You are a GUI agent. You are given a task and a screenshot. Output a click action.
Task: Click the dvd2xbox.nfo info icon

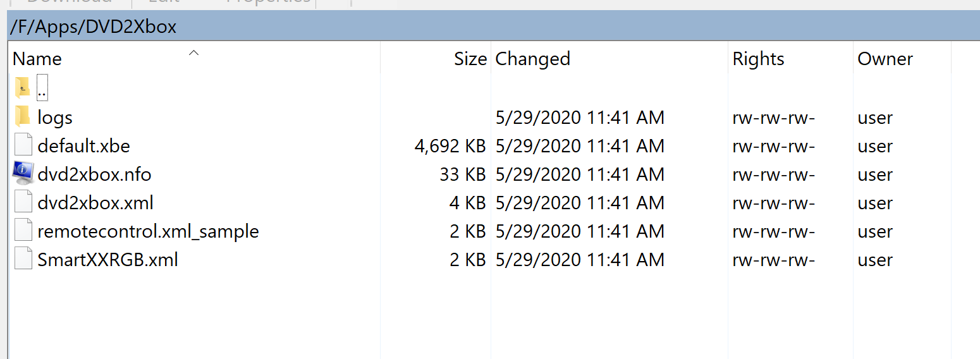click(x=23, y=174)
